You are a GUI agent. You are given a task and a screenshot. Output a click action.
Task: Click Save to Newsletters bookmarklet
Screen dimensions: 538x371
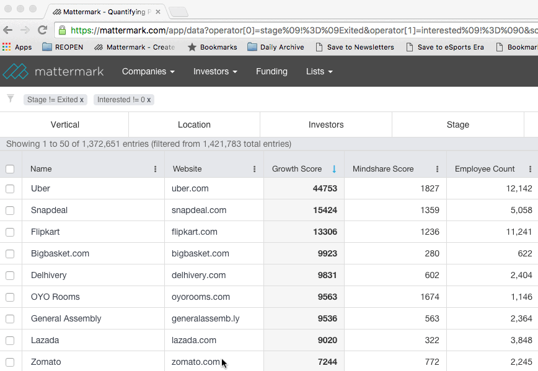click(355, 47)
